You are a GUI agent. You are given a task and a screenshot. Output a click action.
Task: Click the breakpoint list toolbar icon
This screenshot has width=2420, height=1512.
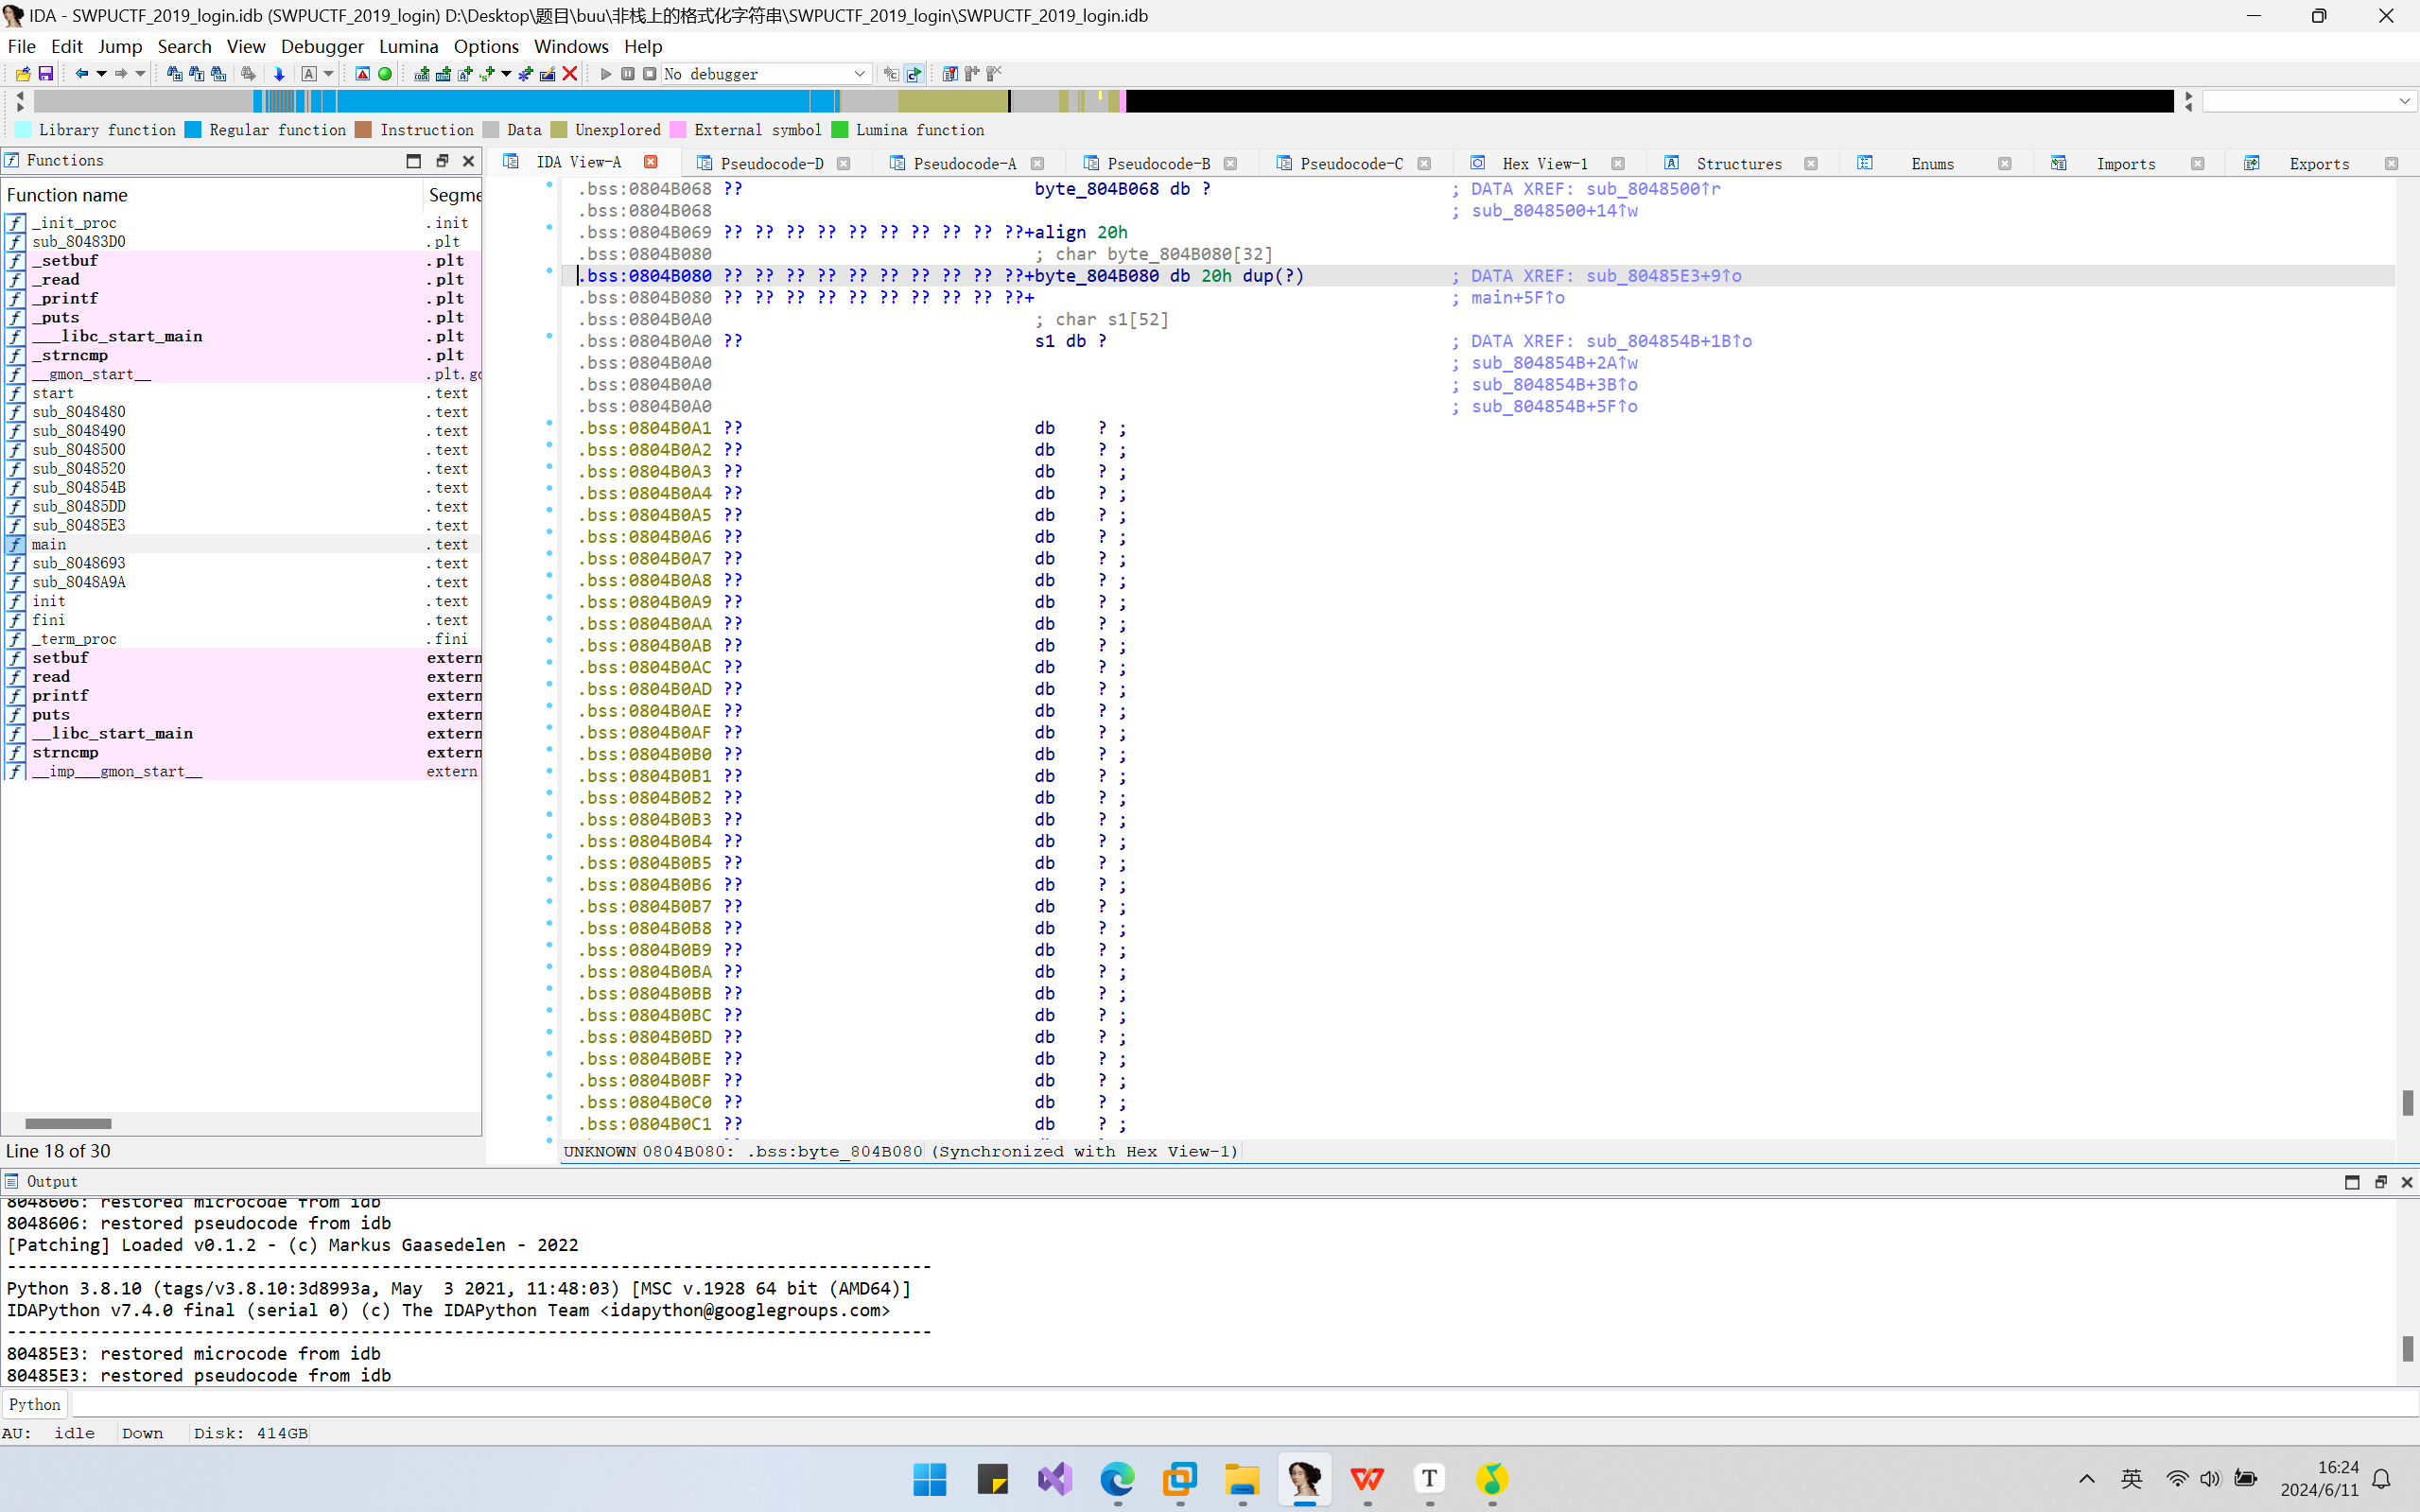pyautogui.click(x=950, y=74)
